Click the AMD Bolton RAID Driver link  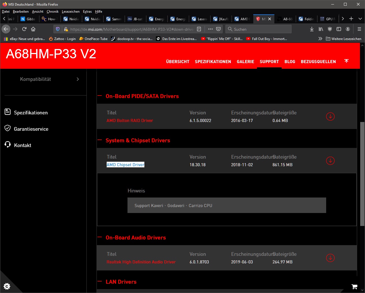(x=130, y=120)
